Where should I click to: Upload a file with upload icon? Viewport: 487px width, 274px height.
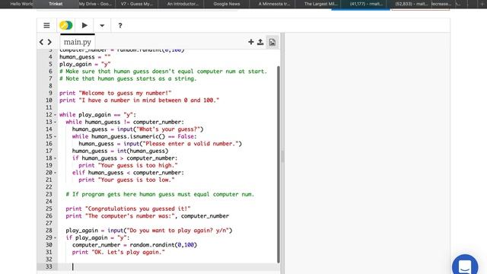(x=260, y=42)
